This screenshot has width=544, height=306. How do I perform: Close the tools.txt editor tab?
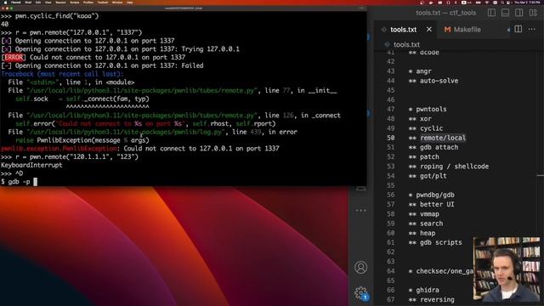[429, 30]
